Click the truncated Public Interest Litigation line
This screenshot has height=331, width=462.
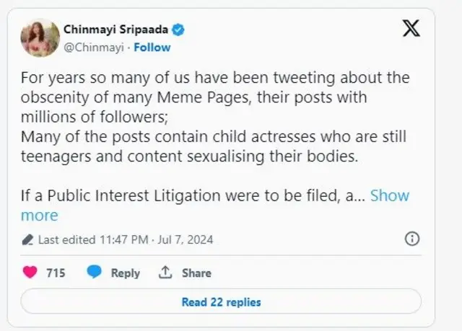193,195
